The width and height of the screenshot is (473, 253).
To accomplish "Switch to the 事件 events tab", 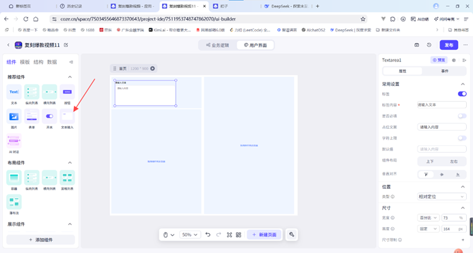I will [x=445, y=71].
